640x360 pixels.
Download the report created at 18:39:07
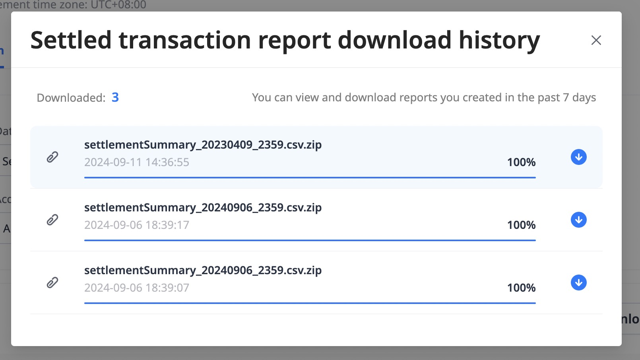pos(578,283)
